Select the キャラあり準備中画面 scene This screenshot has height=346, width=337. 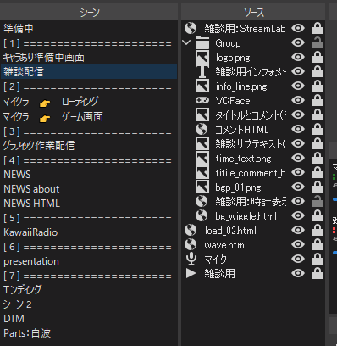coord(89,57)
